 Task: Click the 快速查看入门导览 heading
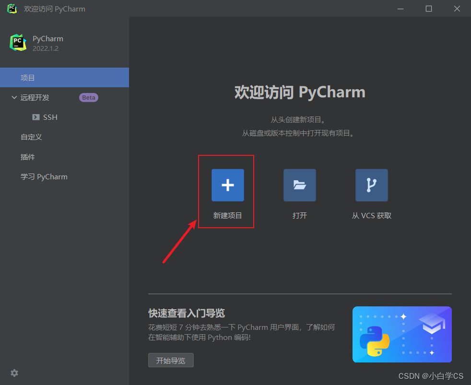(x=186, y=313)
